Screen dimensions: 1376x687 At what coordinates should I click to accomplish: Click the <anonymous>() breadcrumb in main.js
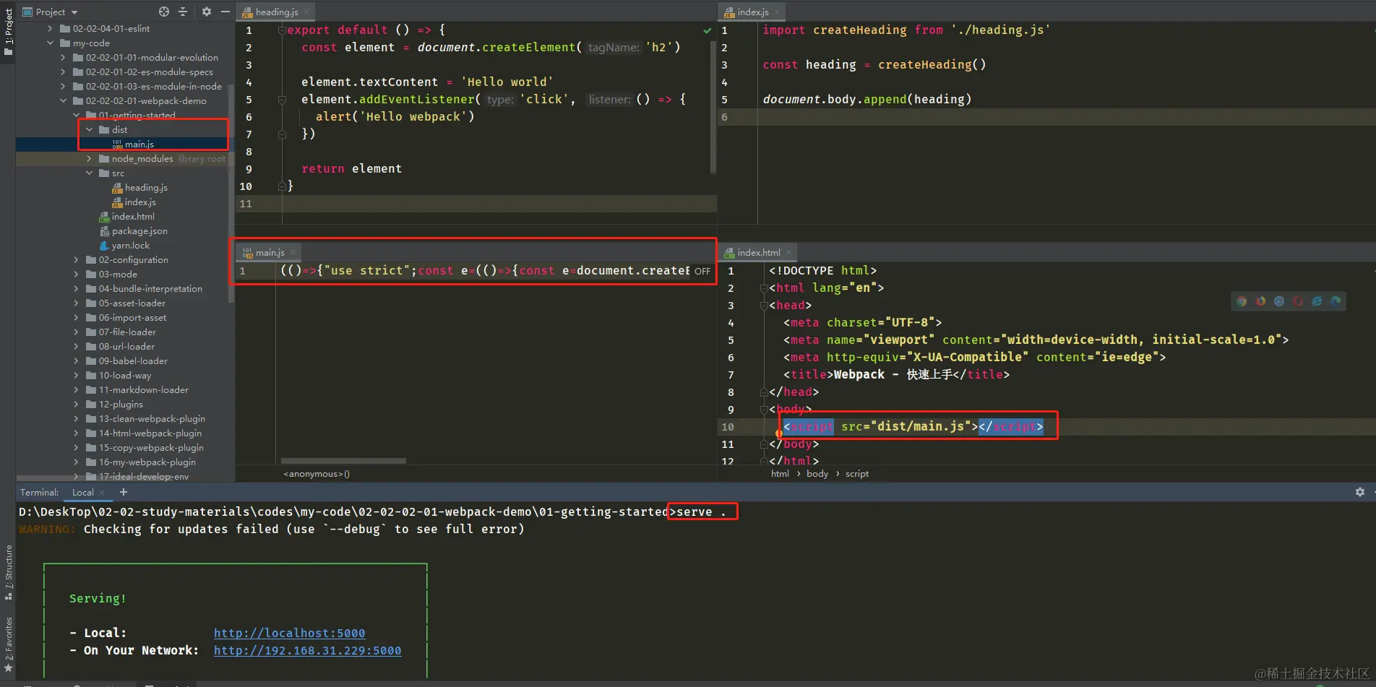tap(317, 474)
